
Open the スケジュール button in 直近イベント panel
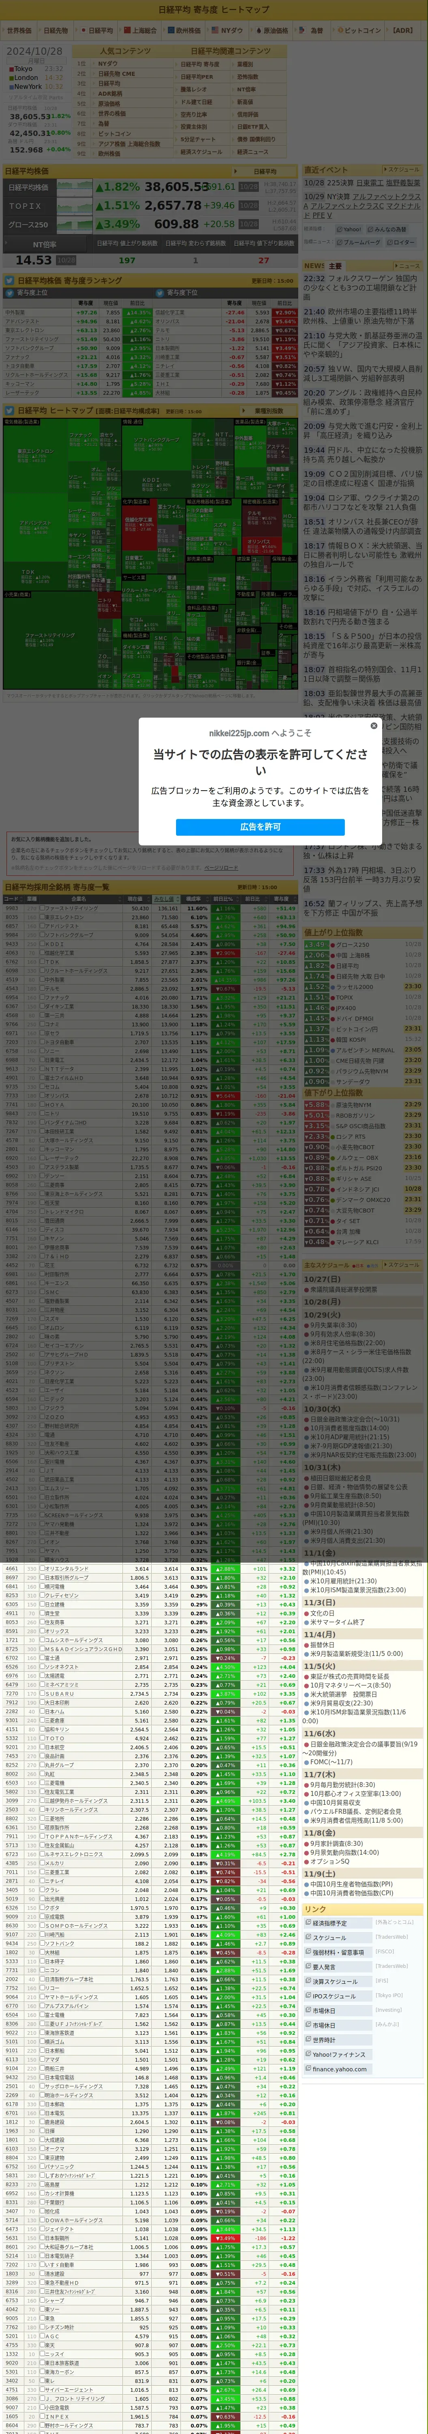(x=402, y=170)
